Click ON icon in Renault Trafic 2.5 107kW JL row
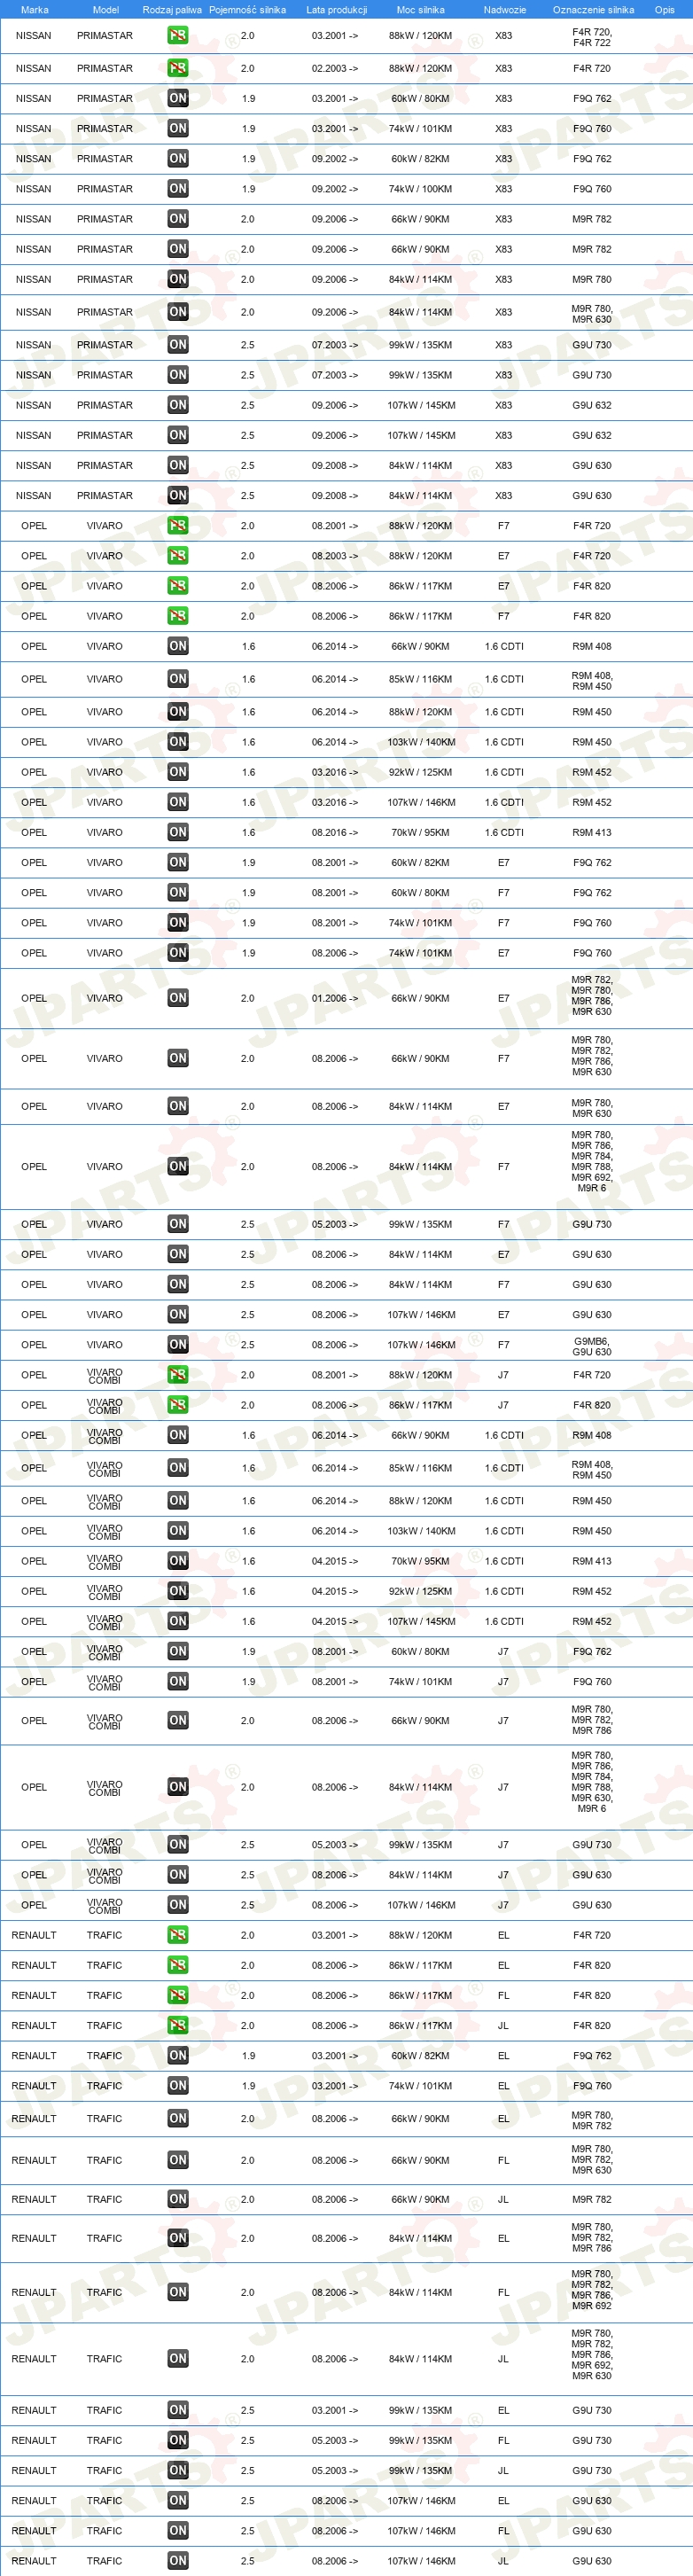Viewport: 693px width, 2576px height. coord(178,2561)
